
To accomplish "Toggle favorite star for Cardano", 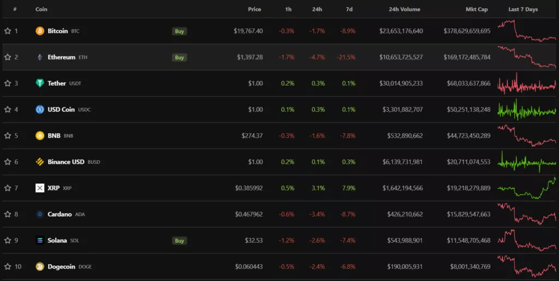I will 8,214.
